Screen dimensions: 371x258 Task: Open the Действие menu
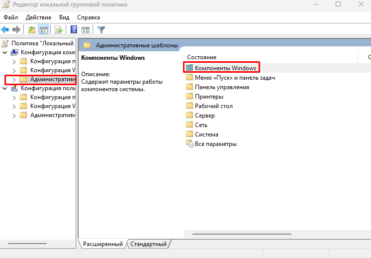(x=39, y=17)
